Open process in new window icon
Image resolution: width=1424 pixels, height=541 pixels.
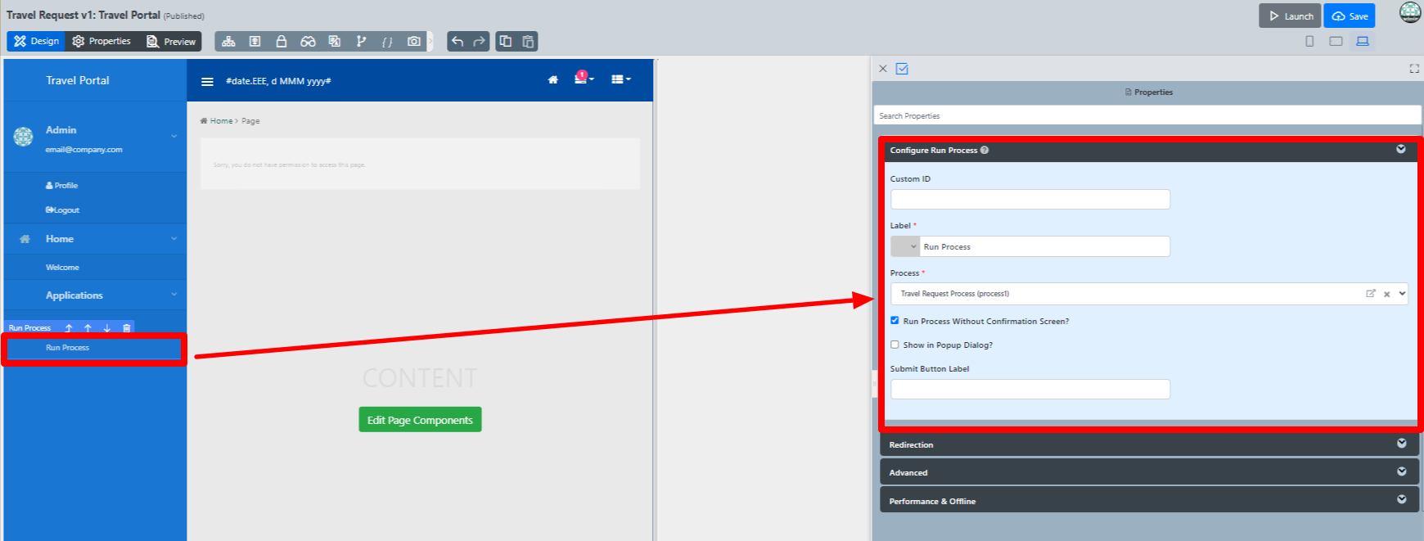pyautogui.click(x=1371, y=293)
